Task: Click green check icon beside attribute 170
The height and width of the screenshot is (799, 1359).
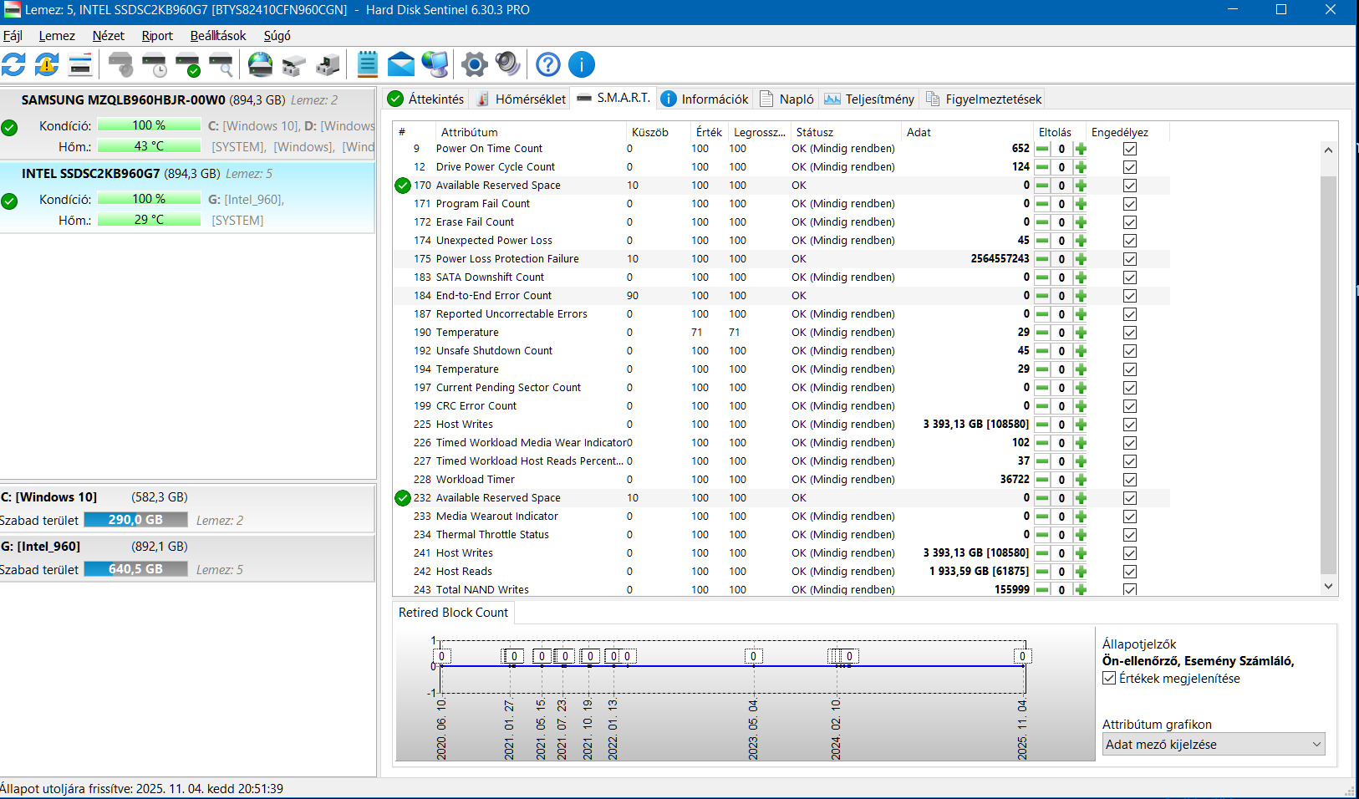Action: pos(403,186)
